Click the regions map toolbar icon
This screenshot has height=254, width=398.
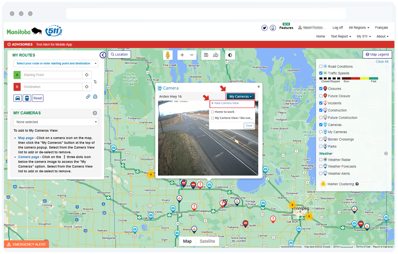point(216,55)
